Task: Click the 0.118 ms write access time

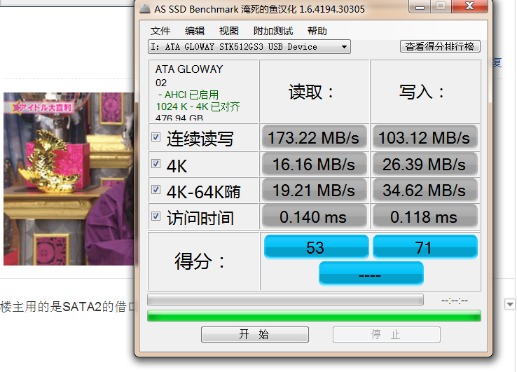Action: click(425, 216)
